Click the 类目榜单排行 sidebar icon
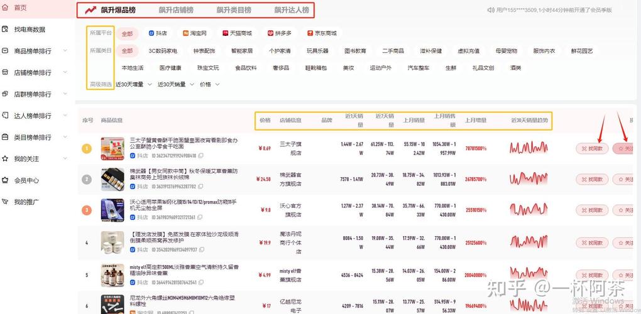 [5, 137]
